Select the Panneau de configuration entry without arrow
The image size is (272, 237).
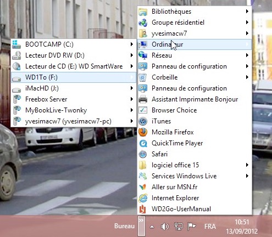click(195, 88)
